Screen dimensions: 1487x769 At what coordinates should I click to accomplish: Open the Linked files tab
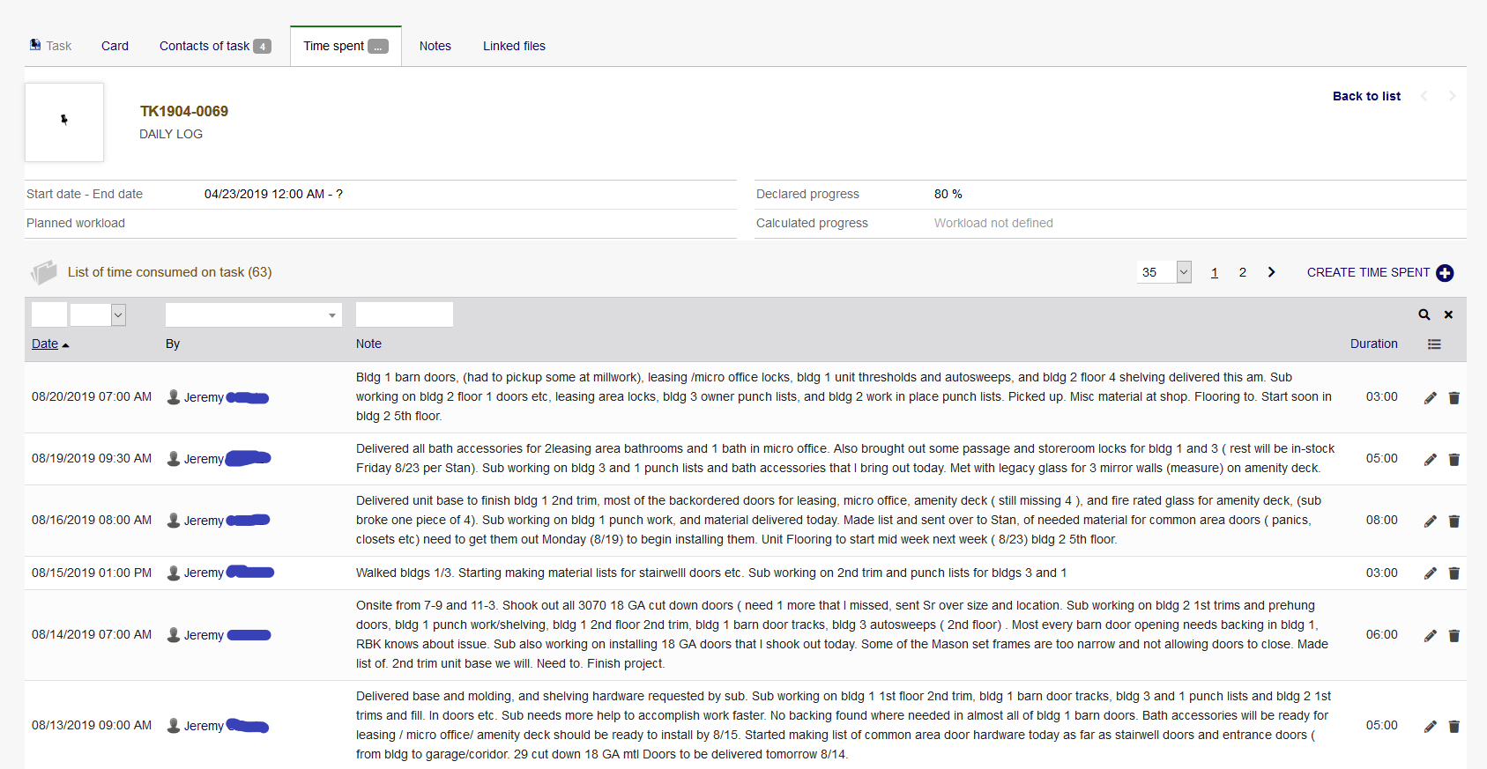514,46
